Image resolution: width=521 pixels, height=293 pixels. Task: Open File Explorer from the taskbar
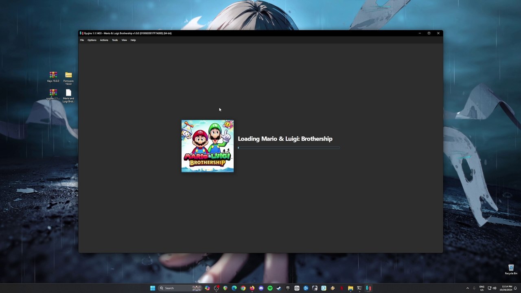pos(350,288)
